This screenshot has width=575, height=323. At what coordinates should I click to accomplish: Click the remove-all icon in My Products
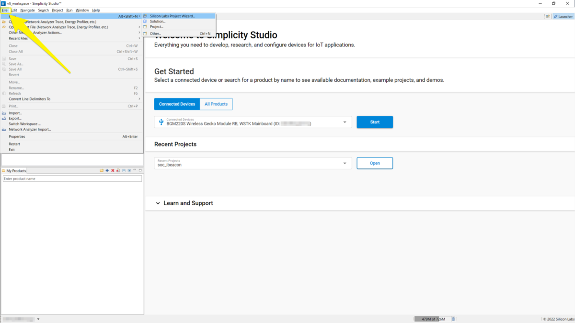[x=118, y=171]
